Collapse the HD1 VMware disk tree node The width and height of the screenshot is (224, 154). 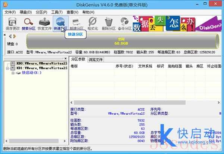click(x=8, y=68)
